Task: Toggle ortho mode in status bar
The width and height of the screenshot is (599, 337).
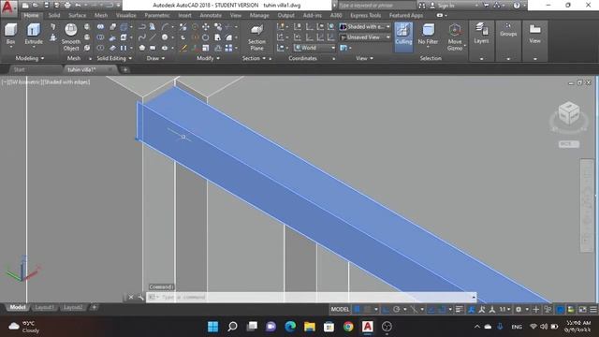Action: pos(387,309)
